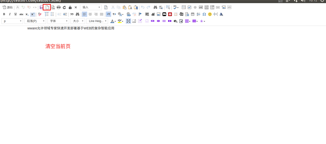Open the Line Height dropdown
This screenshot has height=144, width=326.
[97, 21]
